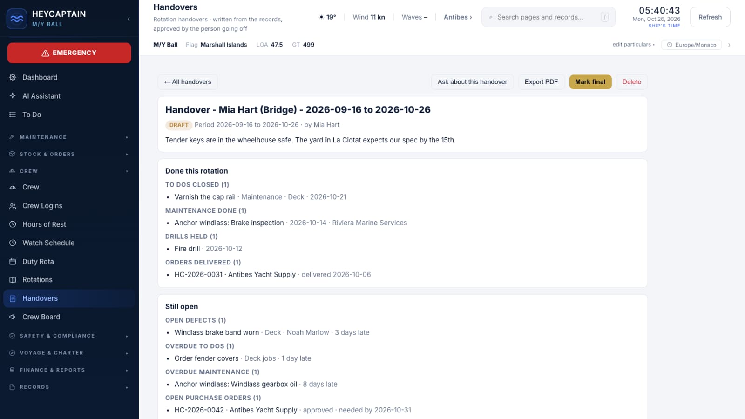Expand the Voyage & Charter section
This screenshot has width=745, height=419.
pos(69,353)
